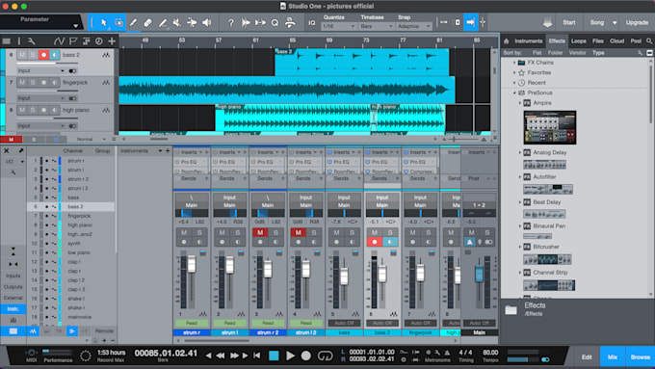
Task: Unmute the strum l 2 mixer channel
Action: 298,232
